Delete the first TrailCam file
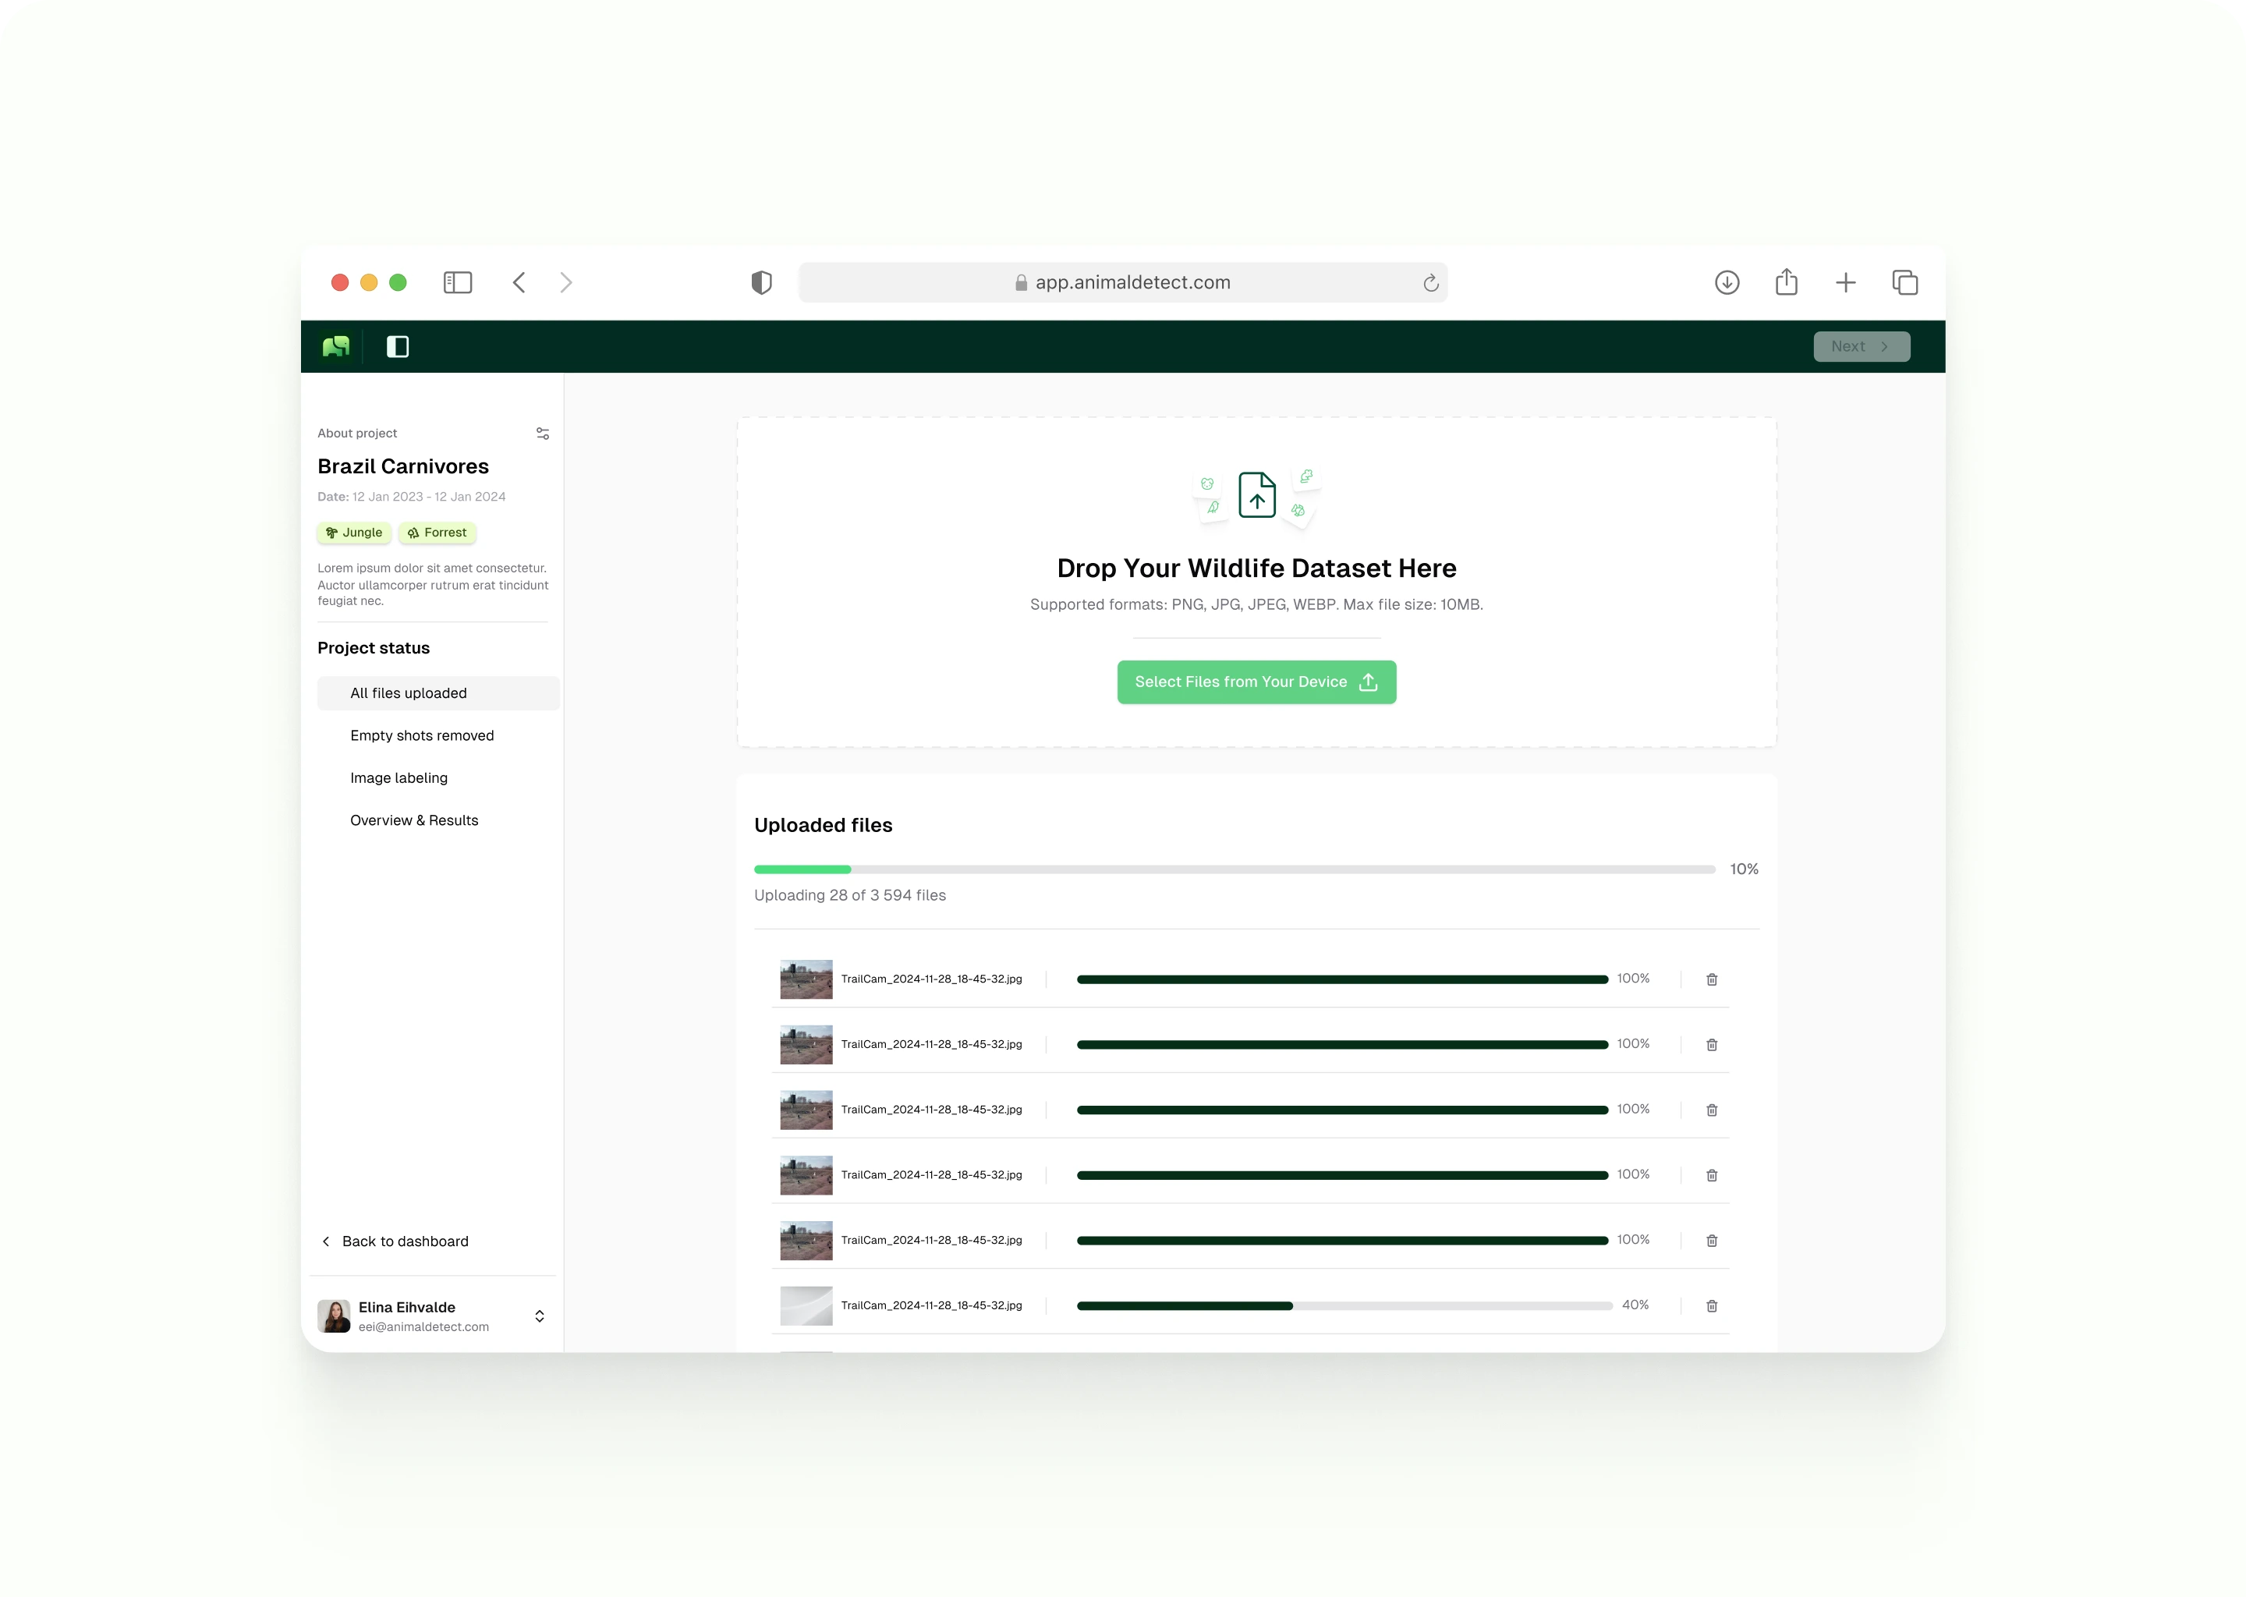This screenshot has height=1597, width=2246. [x=1711, y=979]
